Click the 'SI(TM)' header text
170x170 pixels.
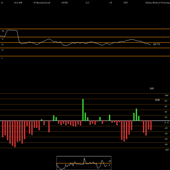click(65, 3)
